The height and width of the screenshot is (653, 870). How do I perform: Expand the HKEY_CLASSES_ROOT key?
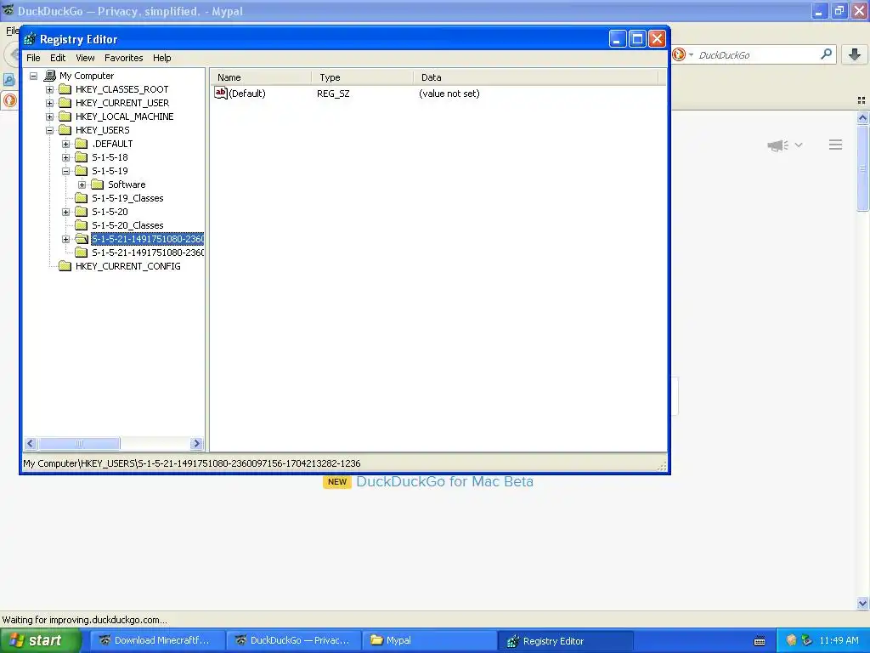pyautogui.click(x=49, y=89)
